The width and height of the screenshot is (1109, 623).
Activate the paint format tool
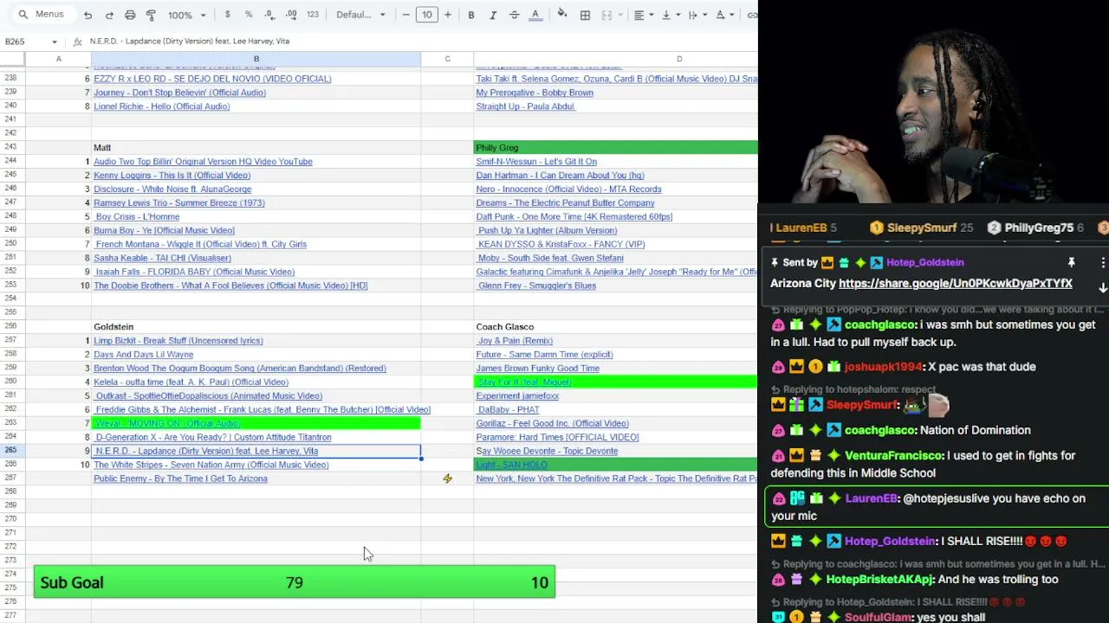pos(151,15)
